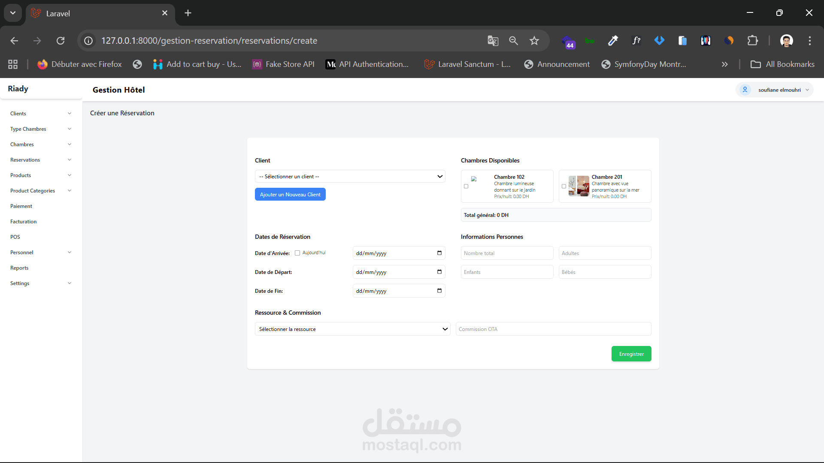824x463 pixels.
Task: Open the user profile avatar icon
Action: coord(786,41)
